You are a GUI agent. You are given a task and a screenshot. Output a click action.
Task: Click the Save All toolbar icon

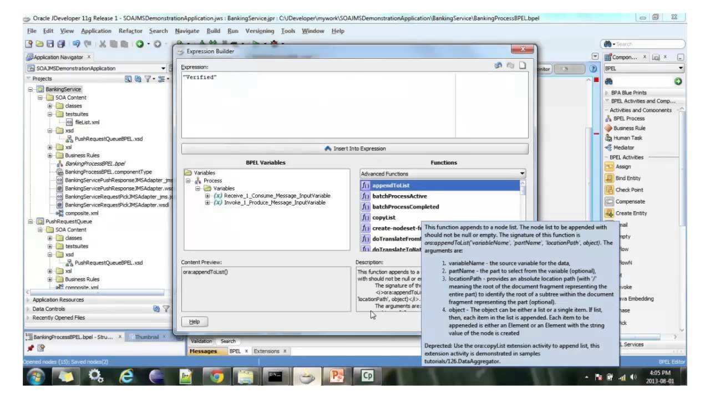tap(60, 44)
